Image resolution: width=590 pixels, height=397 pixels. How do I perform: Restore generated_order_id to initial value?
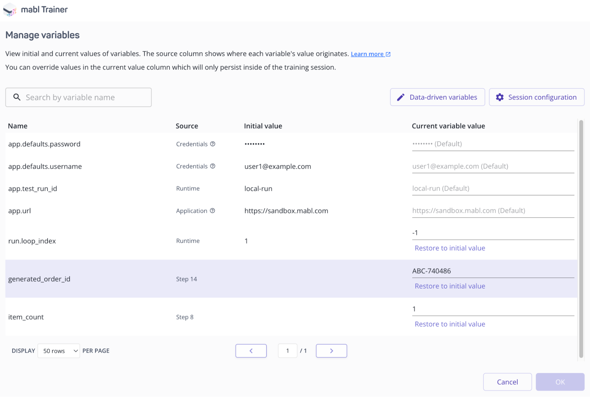pos(450,286)
